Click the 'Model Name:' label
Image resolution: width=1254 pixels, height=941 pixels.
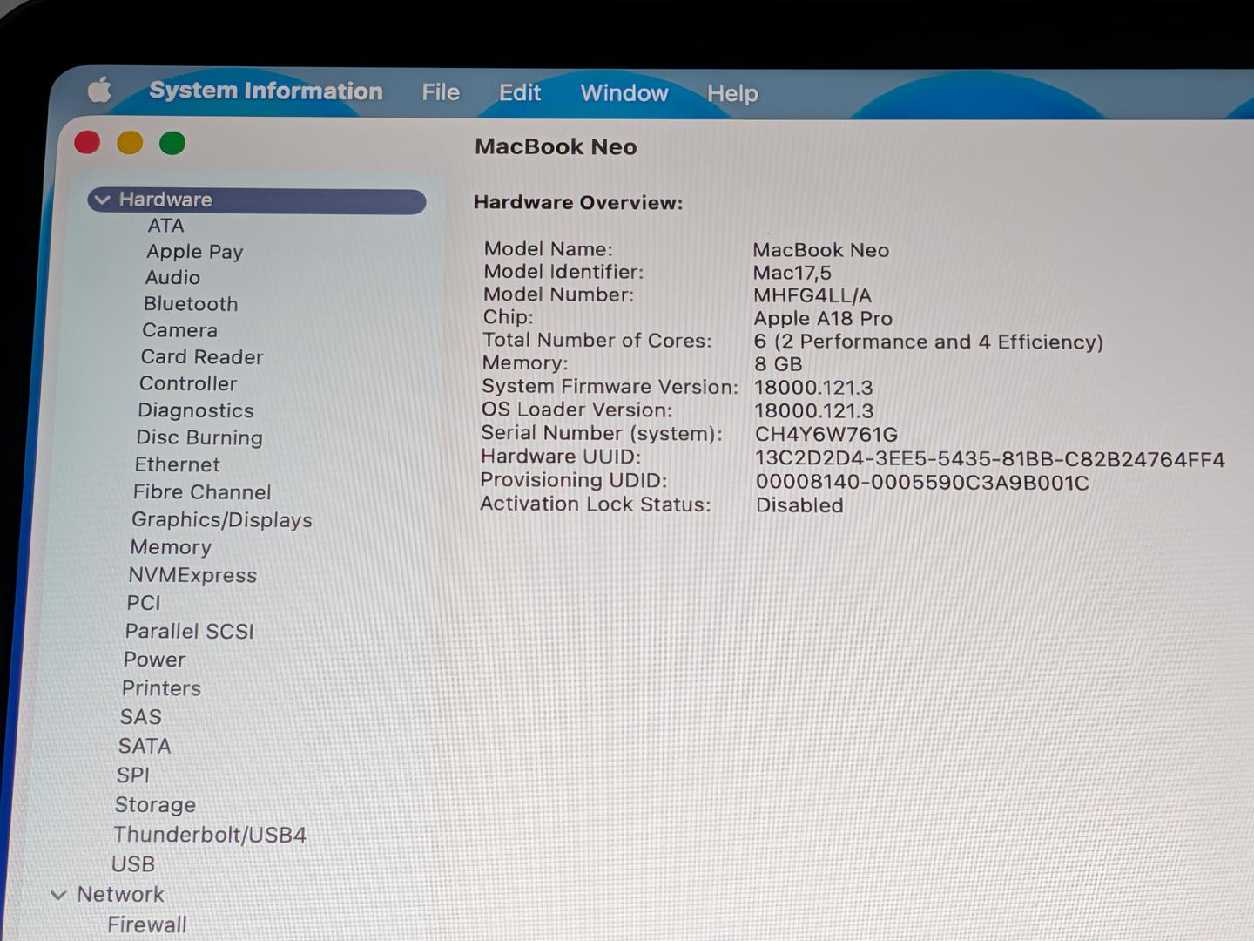[x=549, y=249]
